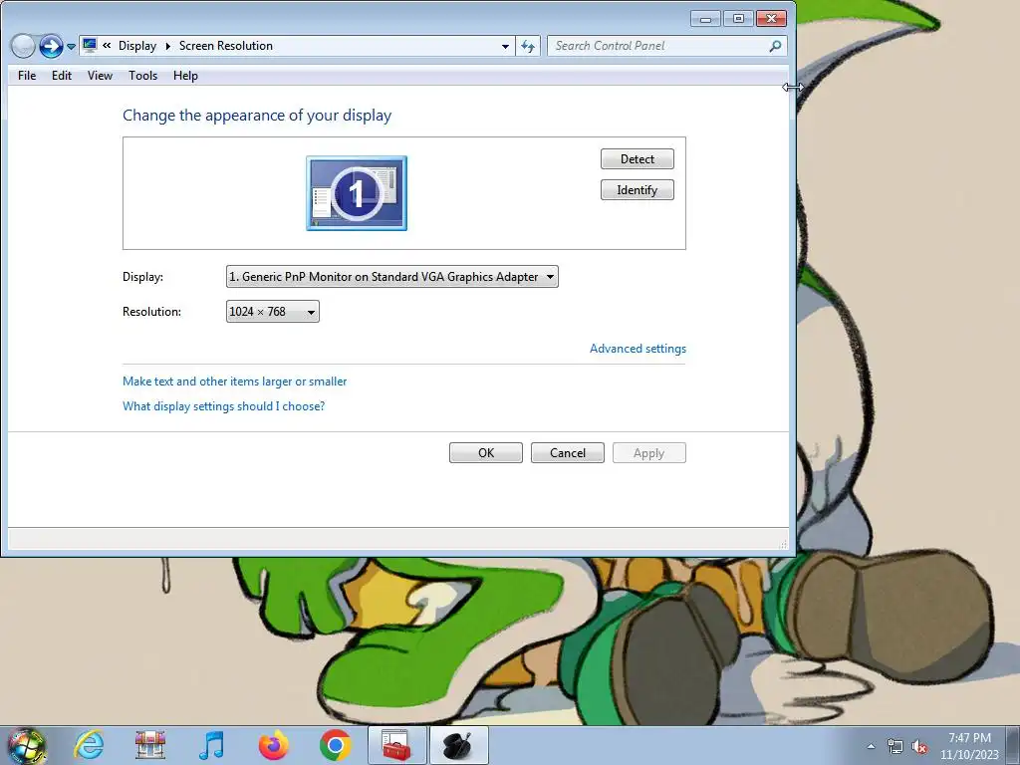Select the monitor 1 thumbnail
The width and height of the screenshot is (1020, 765).
(357, 193)
